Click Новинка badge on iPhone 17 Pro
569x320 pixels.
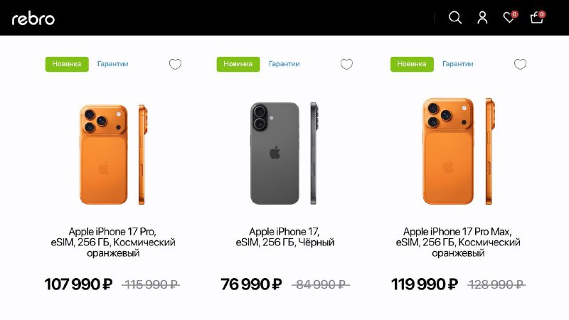(x=67, y=64)
